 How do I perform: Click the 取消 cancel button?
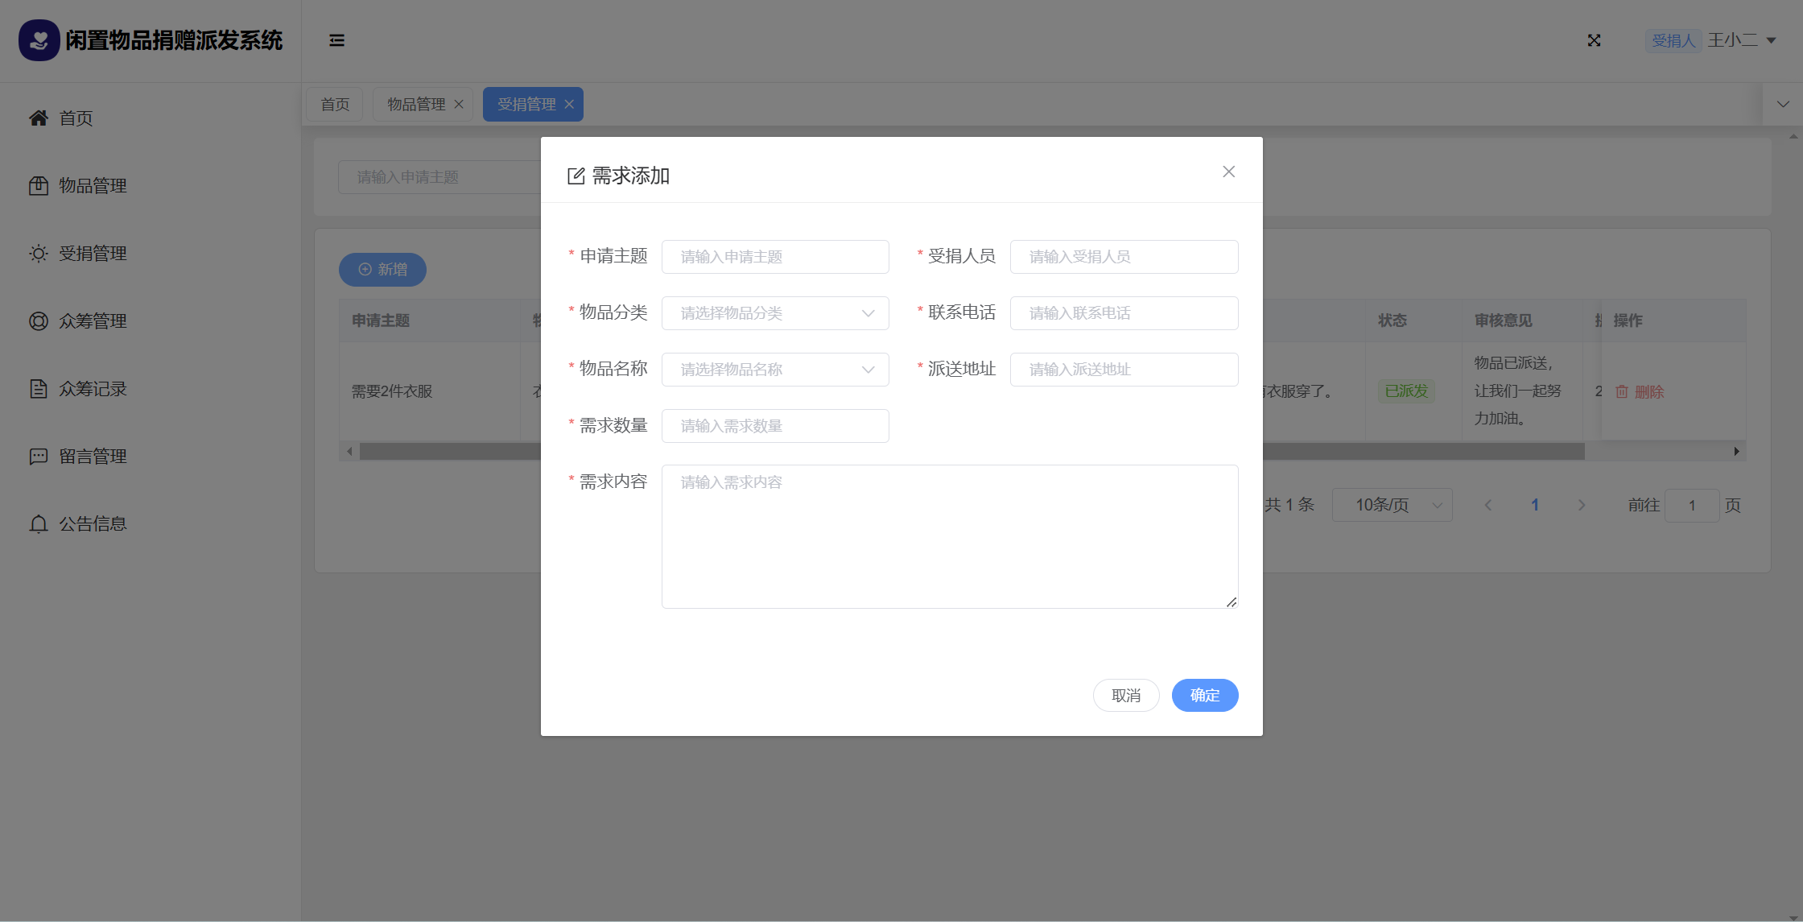(1125, 695)
